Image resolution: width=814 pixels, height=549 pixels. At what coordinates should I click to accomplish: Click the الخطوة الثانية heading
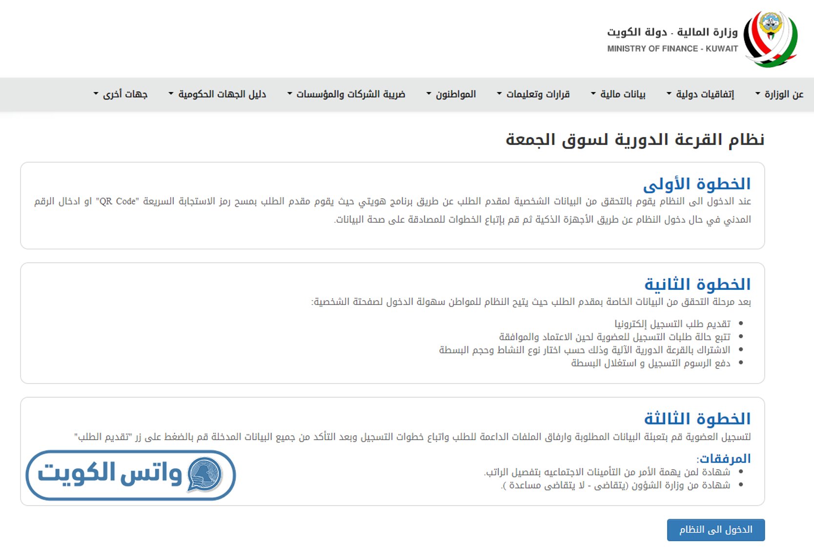pos(697,284)
